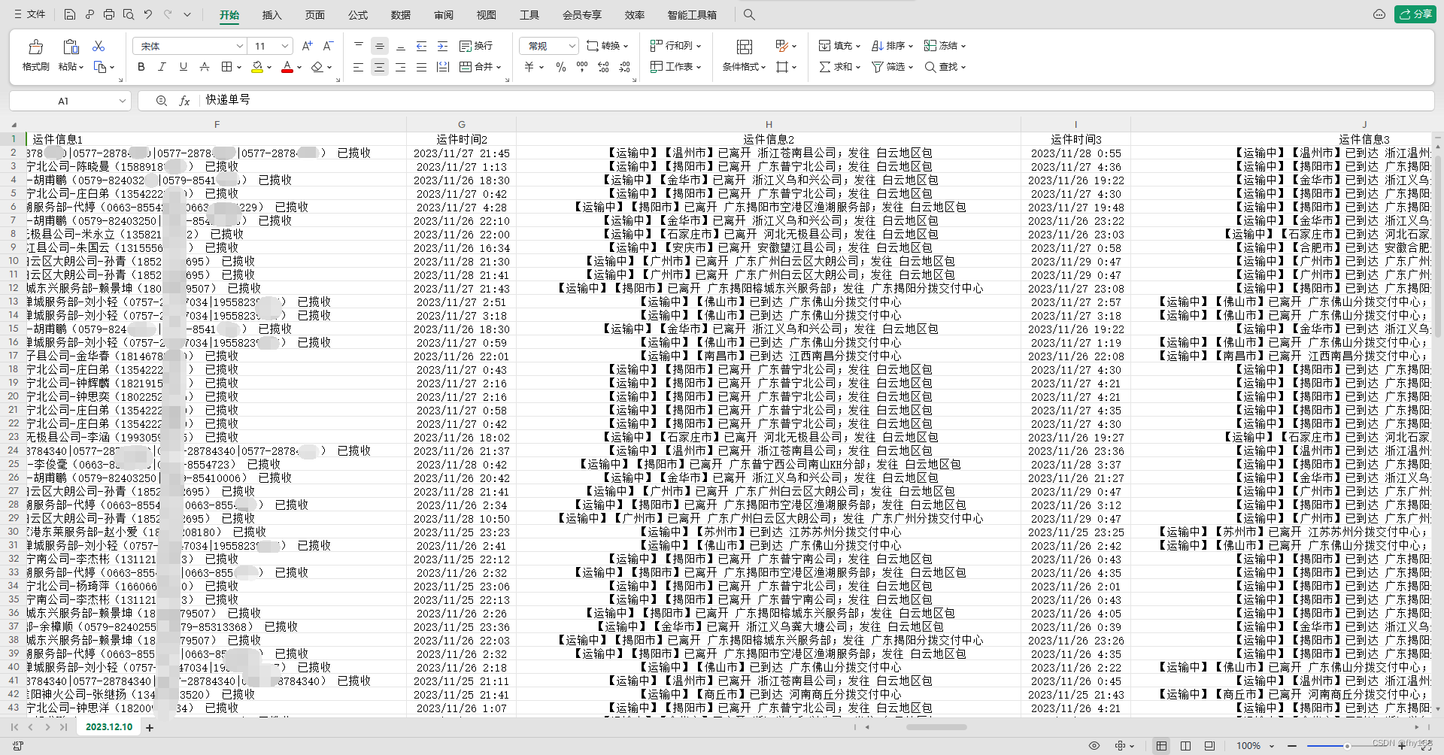Expand the Name Box dropdown arrow
This screenshot has height=755, width=1444.
123,101
